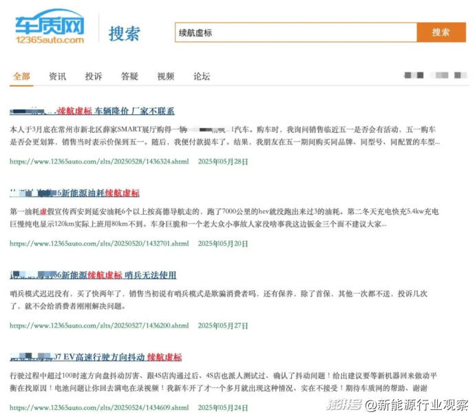Click the orange 搜索 button

click(441, 32)
